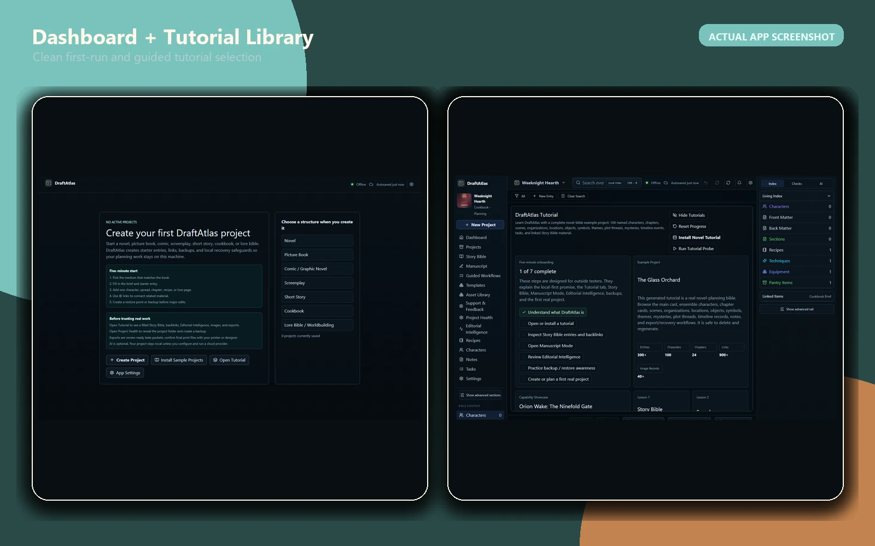Image resolution: width=875 pixels, height=546 pixels.
Task: Click Install Sample Projects
Action: (179, 360)
